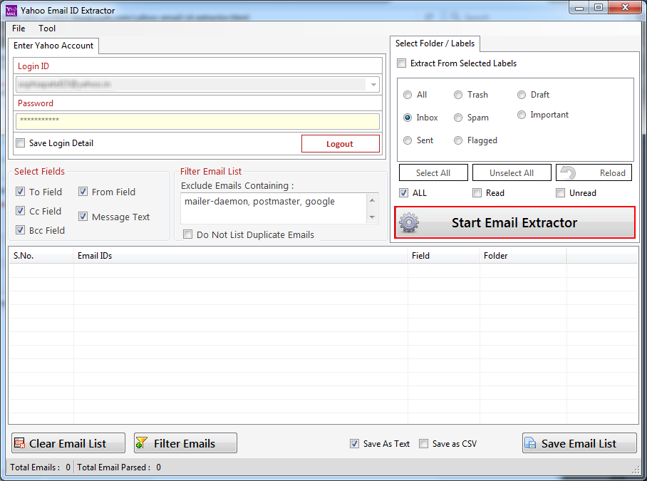Click the Total Emails status text
This screenshot has width=647, height=481.
tap(40, 467)
